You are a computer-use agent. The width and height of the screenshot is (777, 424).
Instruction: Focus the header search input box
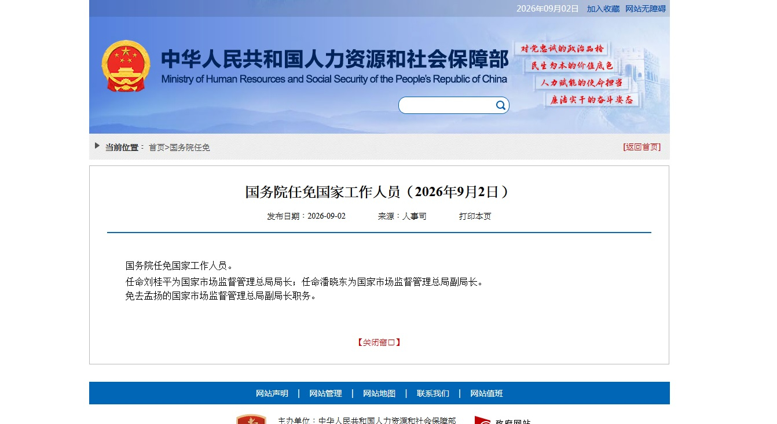447,105
